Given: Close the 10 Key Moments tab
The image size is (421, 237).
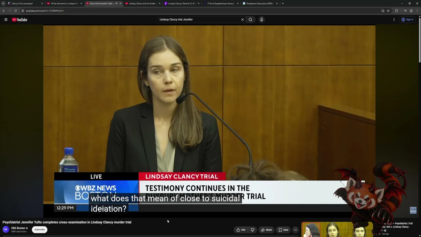Looking at the screenshot, I should pyautogui.click(x=81, y=3).
